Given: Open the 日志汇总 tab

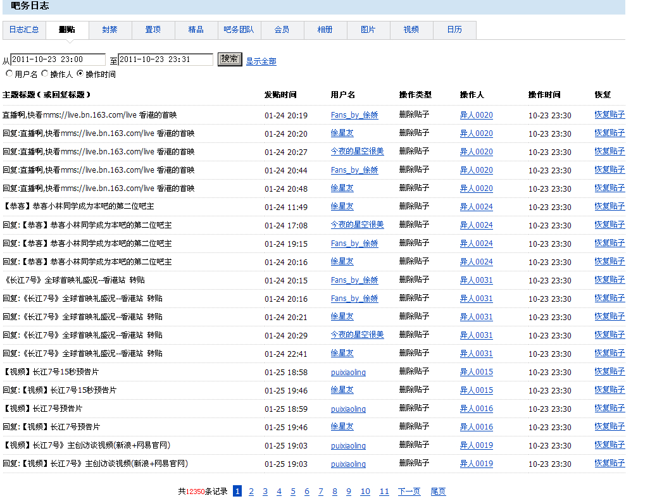Looking at the screenshot, I should click(24, 30).
